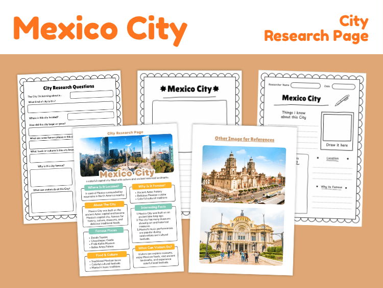Click the 'Why Is It Famous?' label
Screen dimensions: 383x288
point(152,186)
